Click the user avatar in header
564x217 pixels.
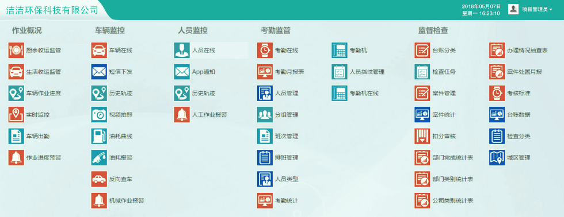[x=513, y=9]
